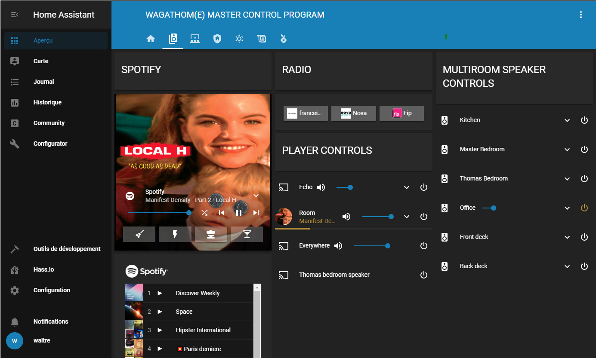Viewport: 596px width, 358px height.
Task: Power on the Front deck speaker
Action: [584, 237]
